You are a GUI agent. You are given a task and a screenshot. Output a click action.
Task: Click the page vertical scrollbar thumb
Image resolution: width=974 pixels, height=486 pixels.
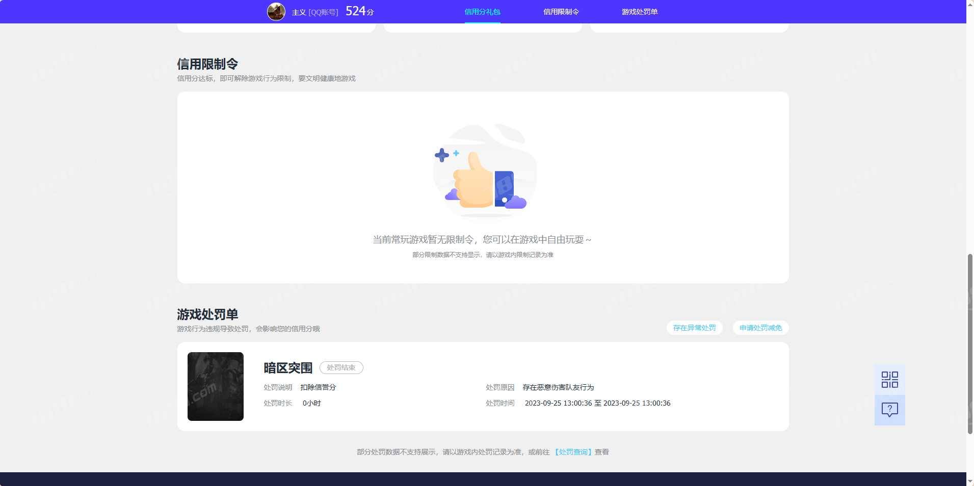coord(970,344)
